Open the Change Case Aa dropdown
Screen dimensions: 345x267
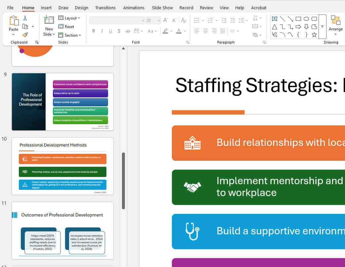click(152, 31)
